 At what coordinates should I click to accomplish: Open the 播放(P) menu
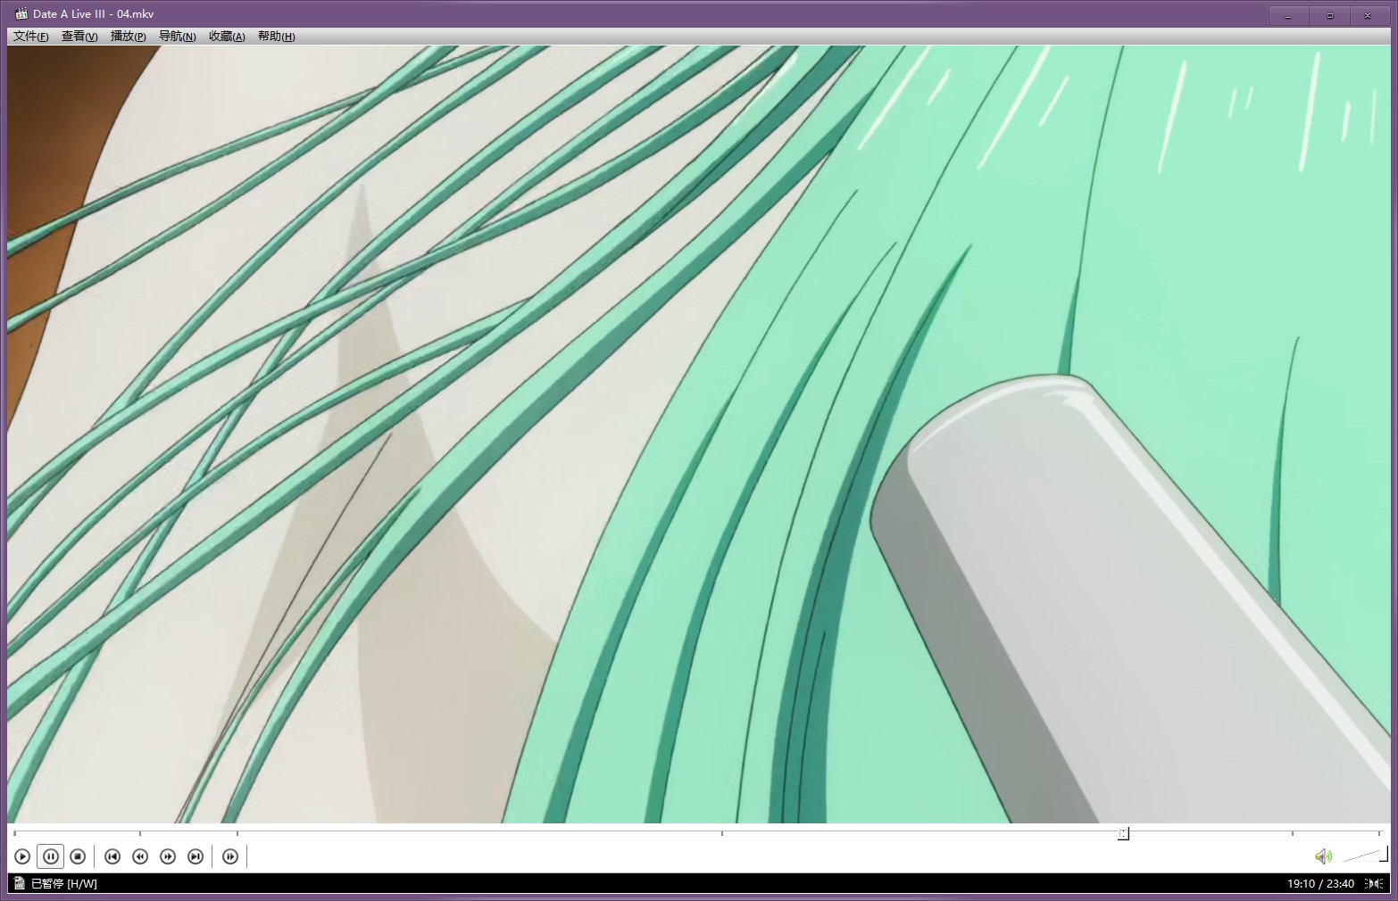pos(128,36)
